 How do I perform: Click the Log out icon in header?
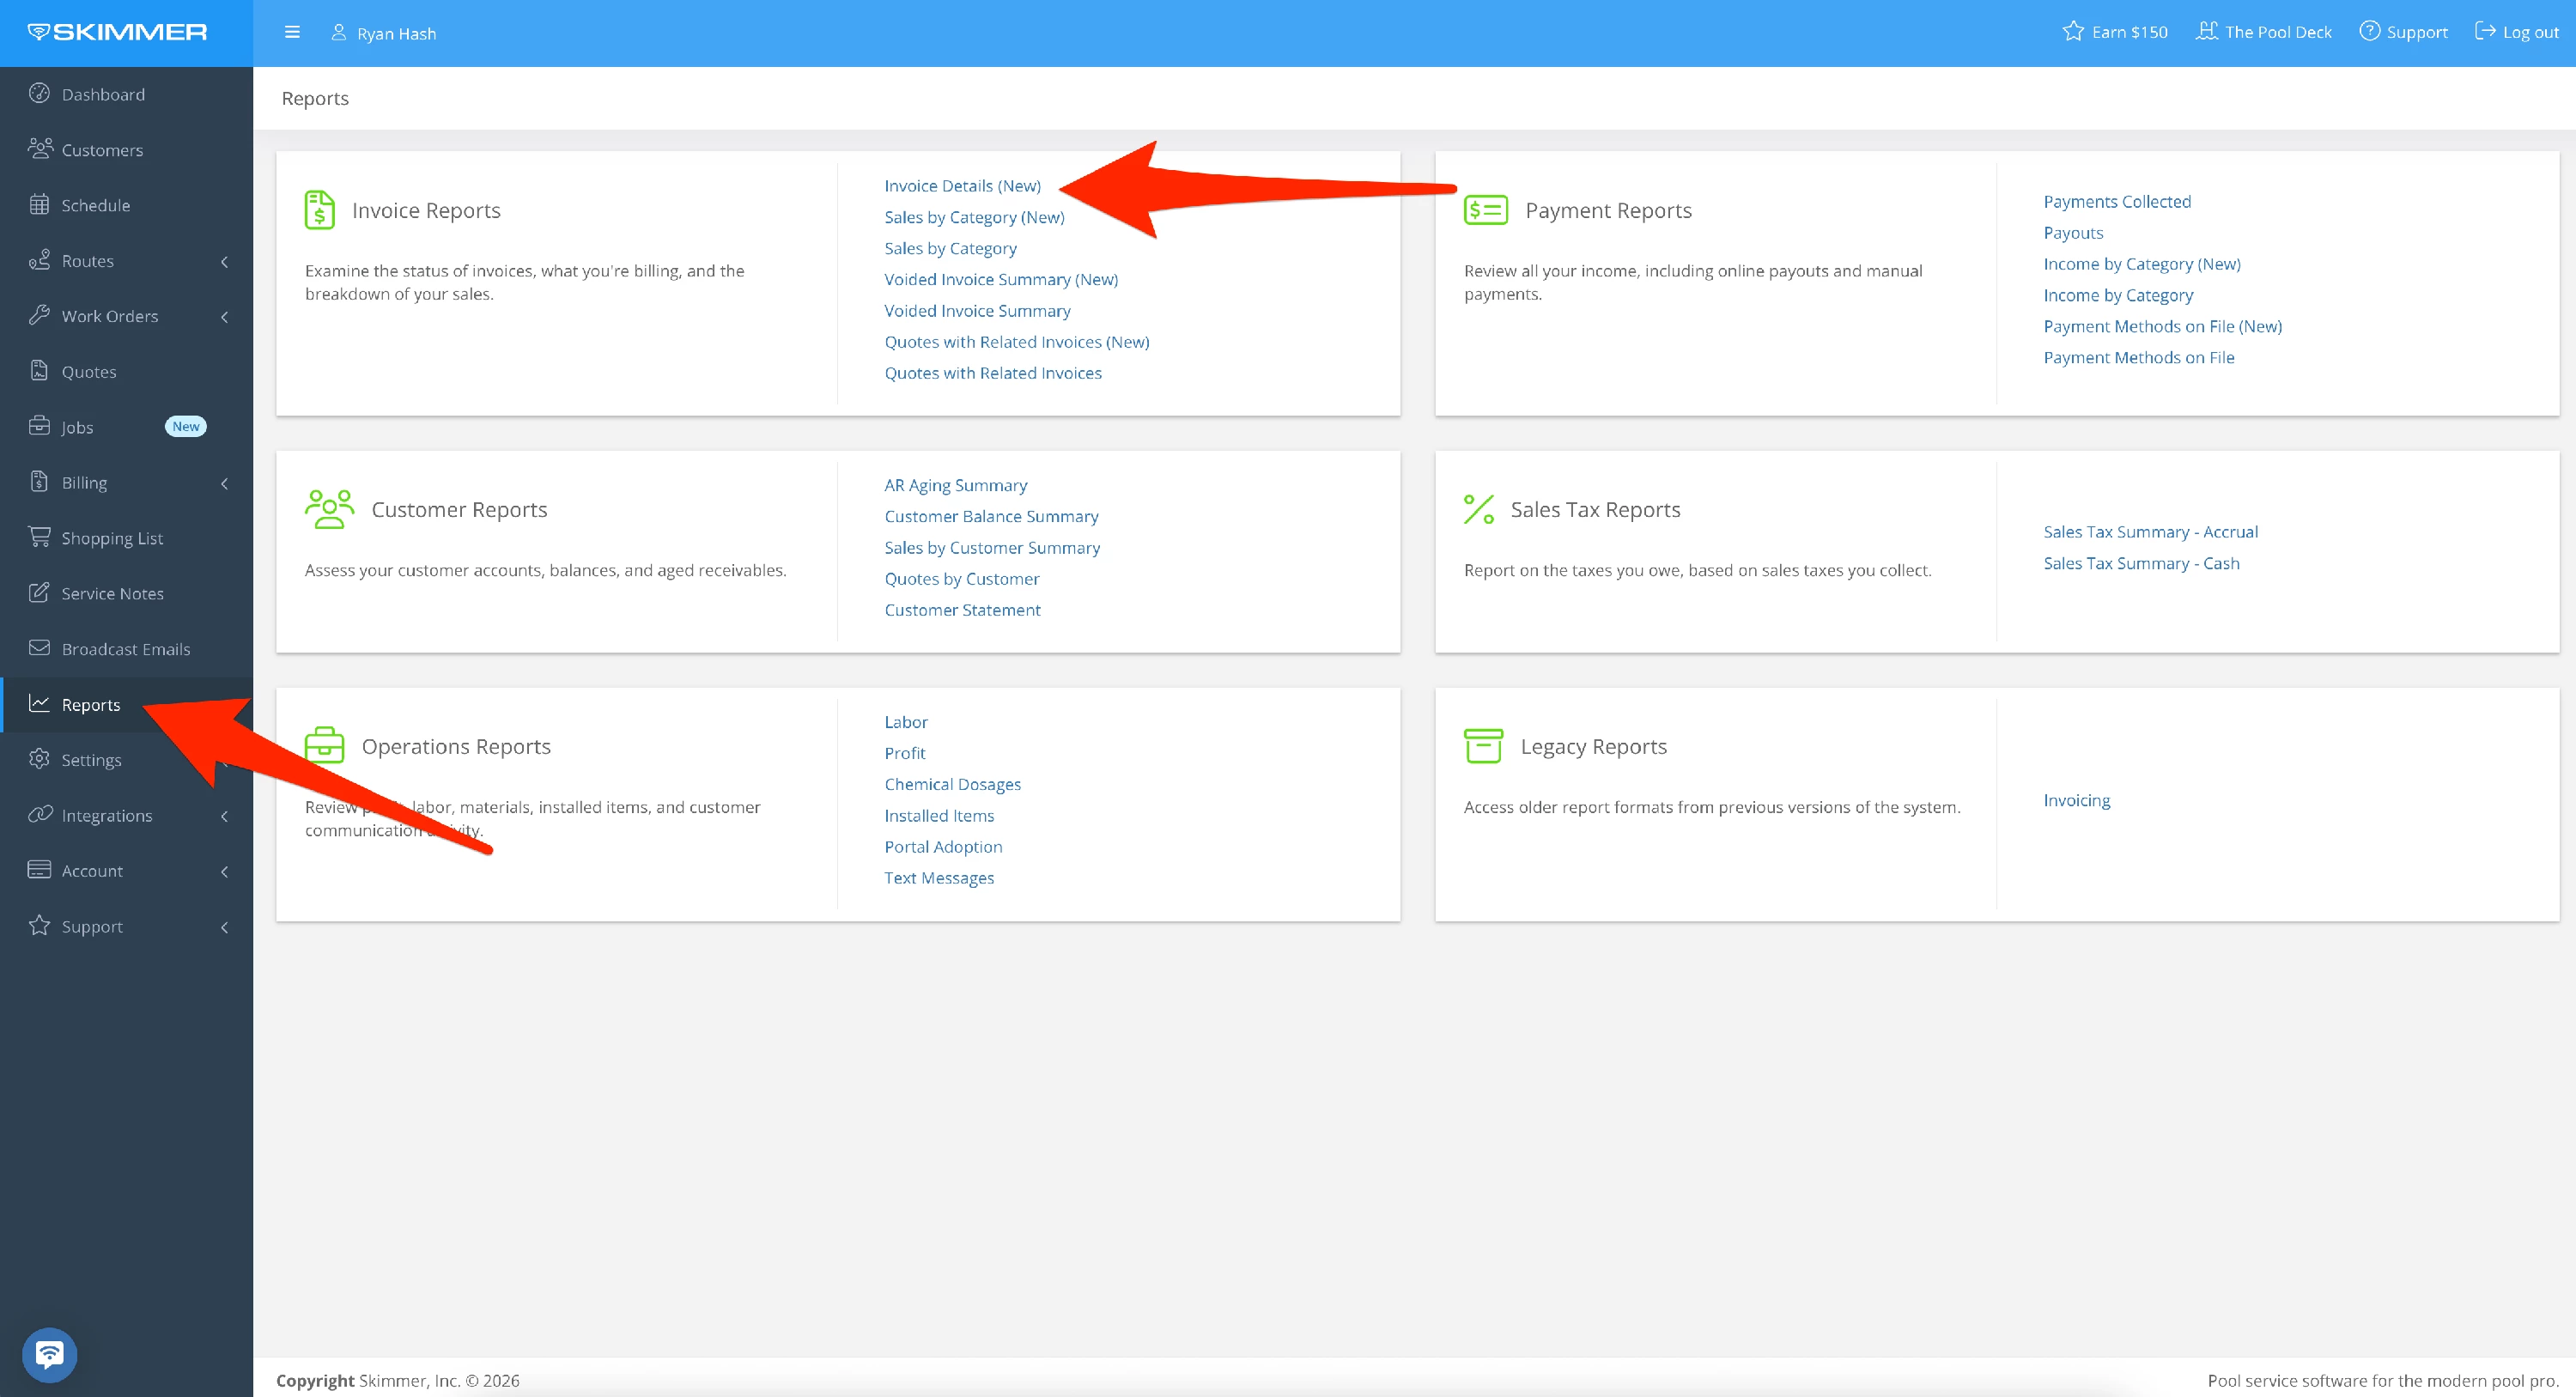(x=2485, y=31)
